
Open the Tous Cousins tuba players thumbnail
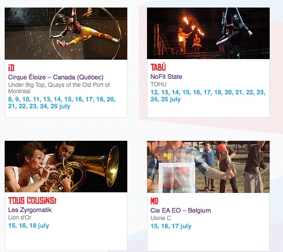click(x=66, y=166)
